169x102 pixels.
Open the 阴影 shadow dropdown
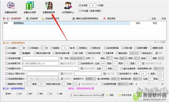137,58
